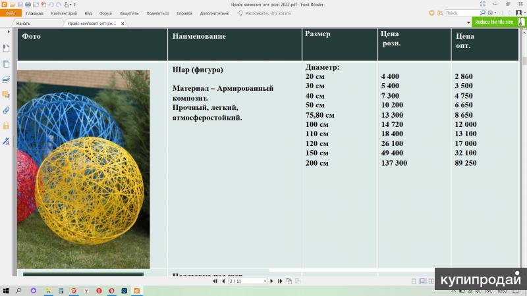The height and width of the screenshot is (296, 527).
Task: Open the user account icon menu
Action: (519, 12)
